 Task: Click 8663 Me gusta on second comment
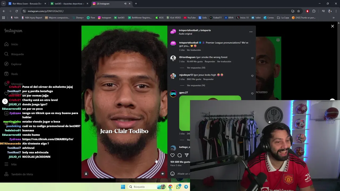coord(194,79)
